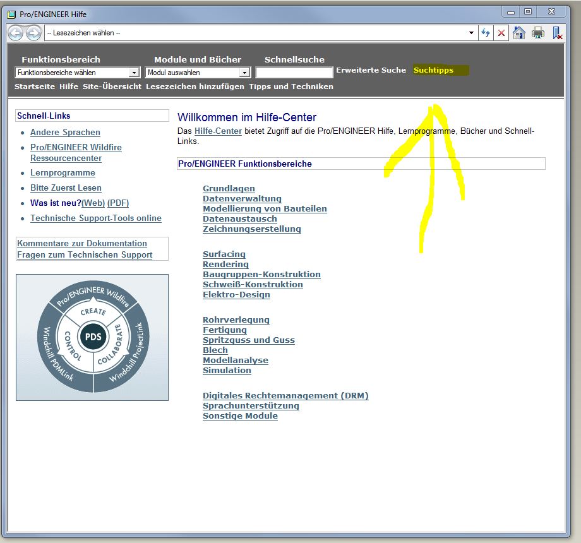Open Grundlagen topic
This screenshot has width=581, height=543.
tap(229, 189)
